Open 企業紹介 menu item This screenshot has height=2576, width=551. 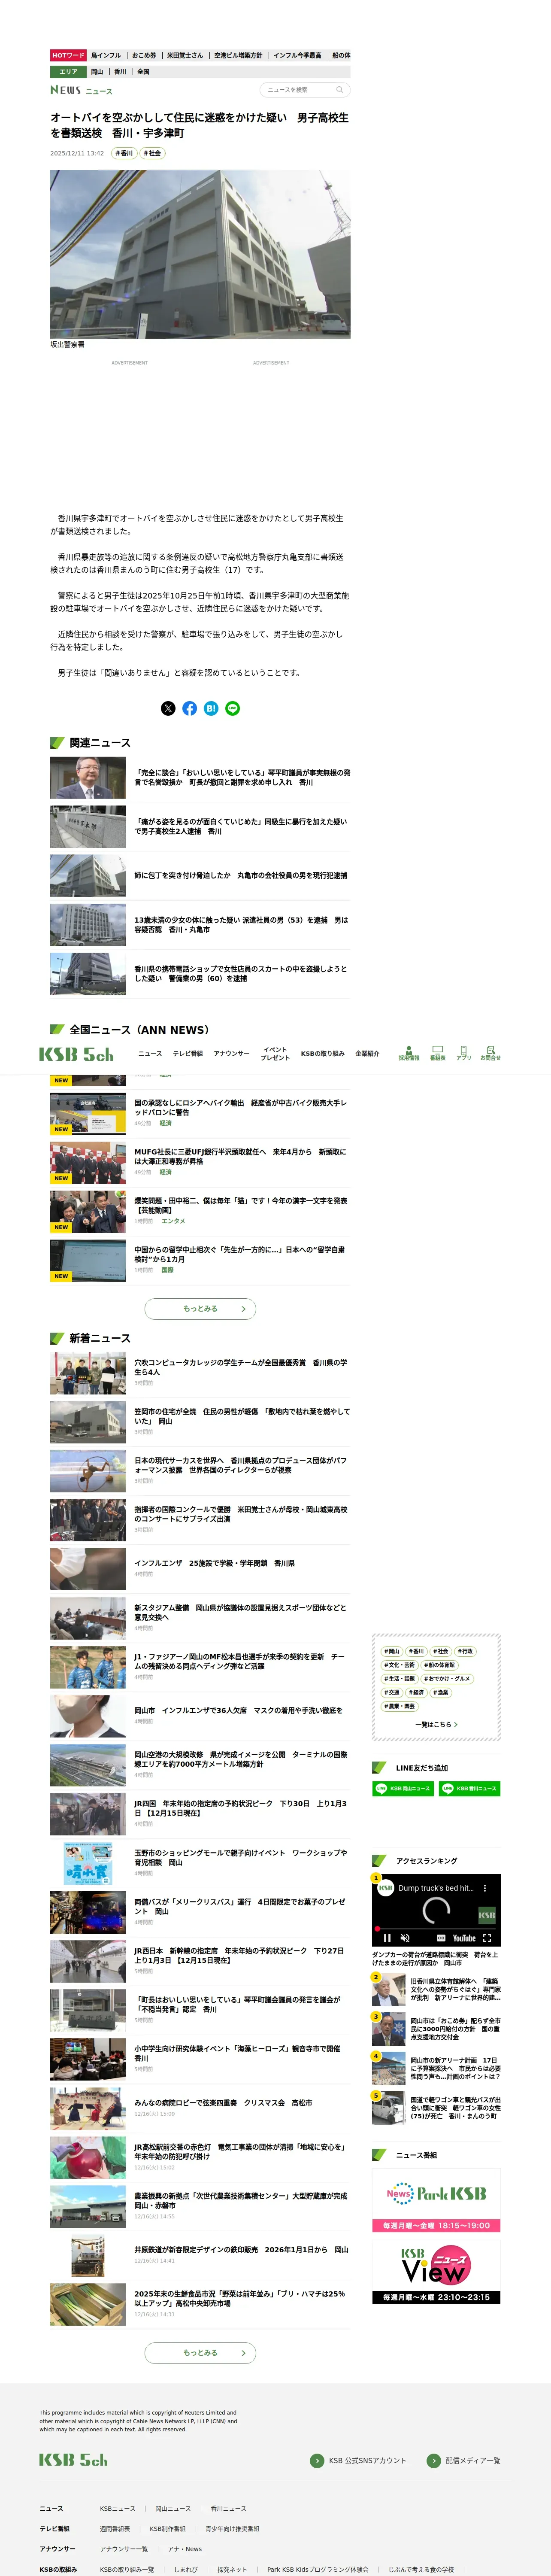pos(367,1053)
